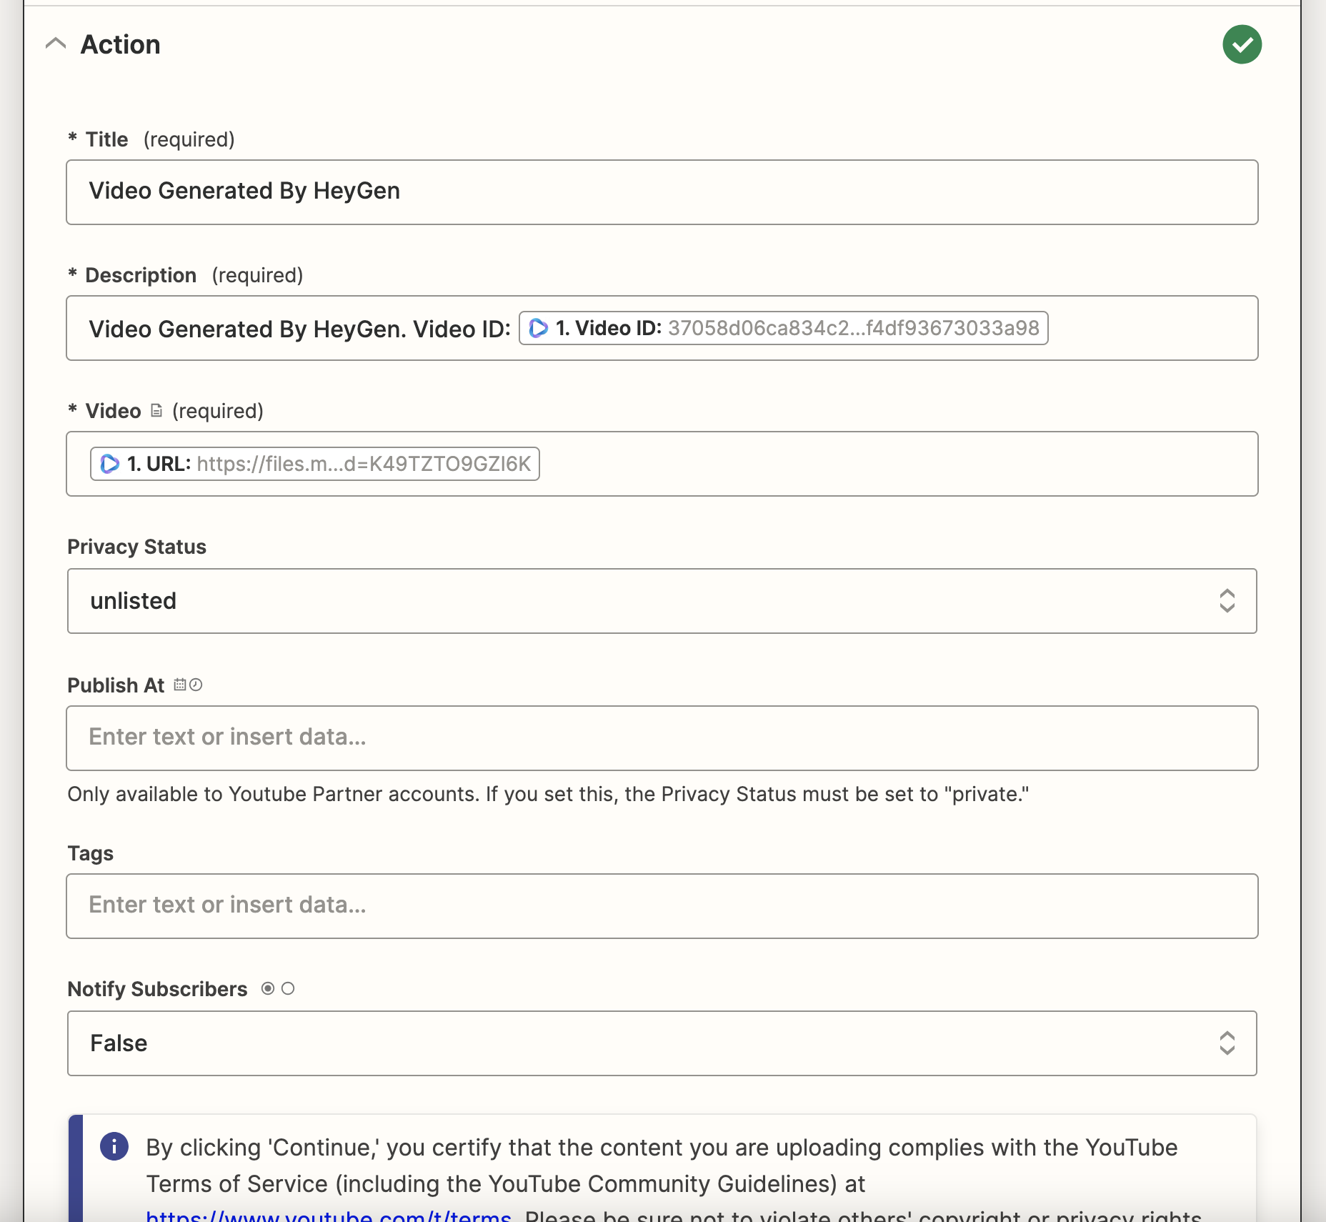Collapse the Action section chevron
The height and width of the screenshot is (1222, 1326).
56,44
